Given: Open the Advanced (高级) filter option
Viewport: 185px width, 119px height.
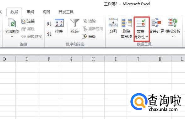Looking at the screenshot, I should [x=89, y=36].
